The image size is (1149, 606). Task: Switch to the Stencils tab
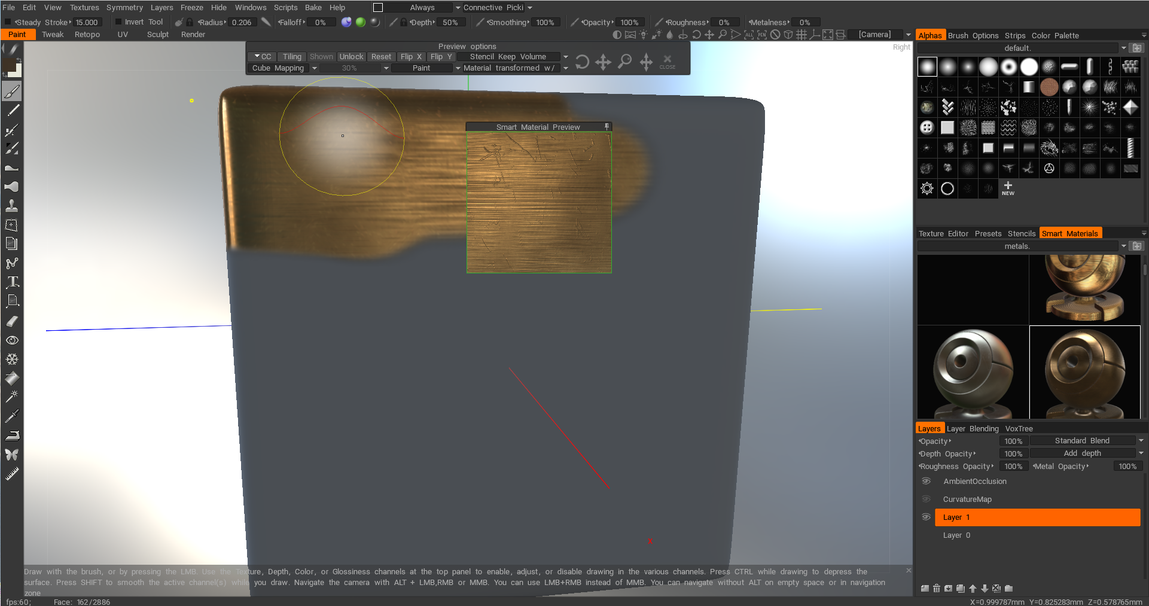coord(1021,233)
